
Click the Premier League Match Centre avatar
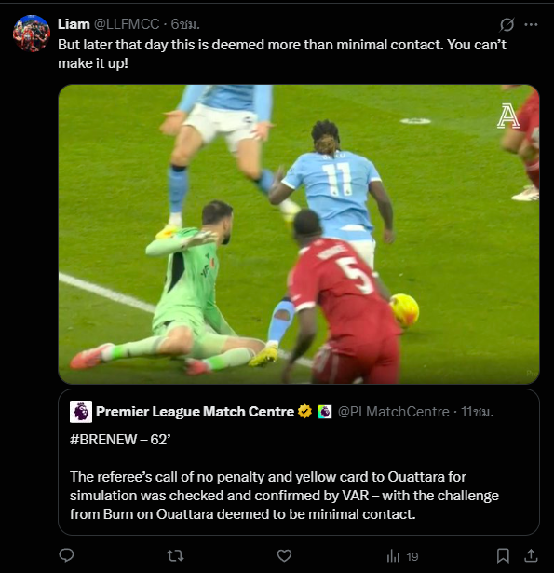[x=81, y=412]
